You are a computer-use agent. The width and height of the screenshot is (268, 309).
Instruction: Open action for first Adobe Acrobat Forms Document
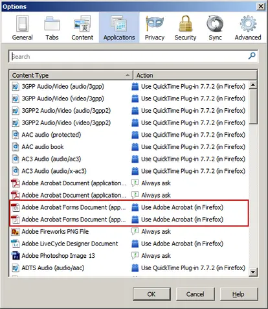pyautogui.click(x=182, y=207)
